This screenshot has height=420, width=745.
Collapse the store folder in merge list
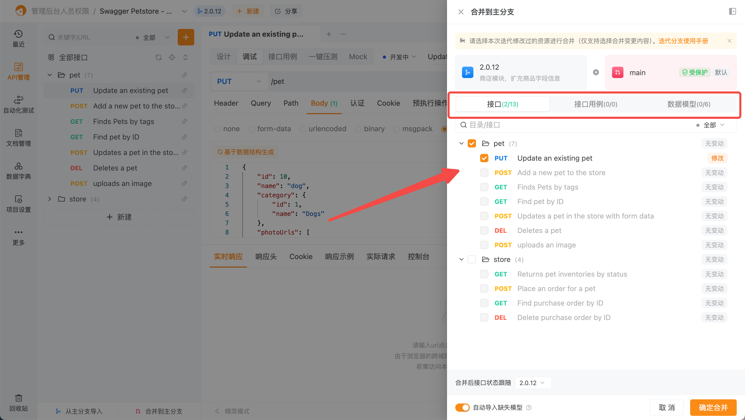pyautogui.click(x=461, y=259)
